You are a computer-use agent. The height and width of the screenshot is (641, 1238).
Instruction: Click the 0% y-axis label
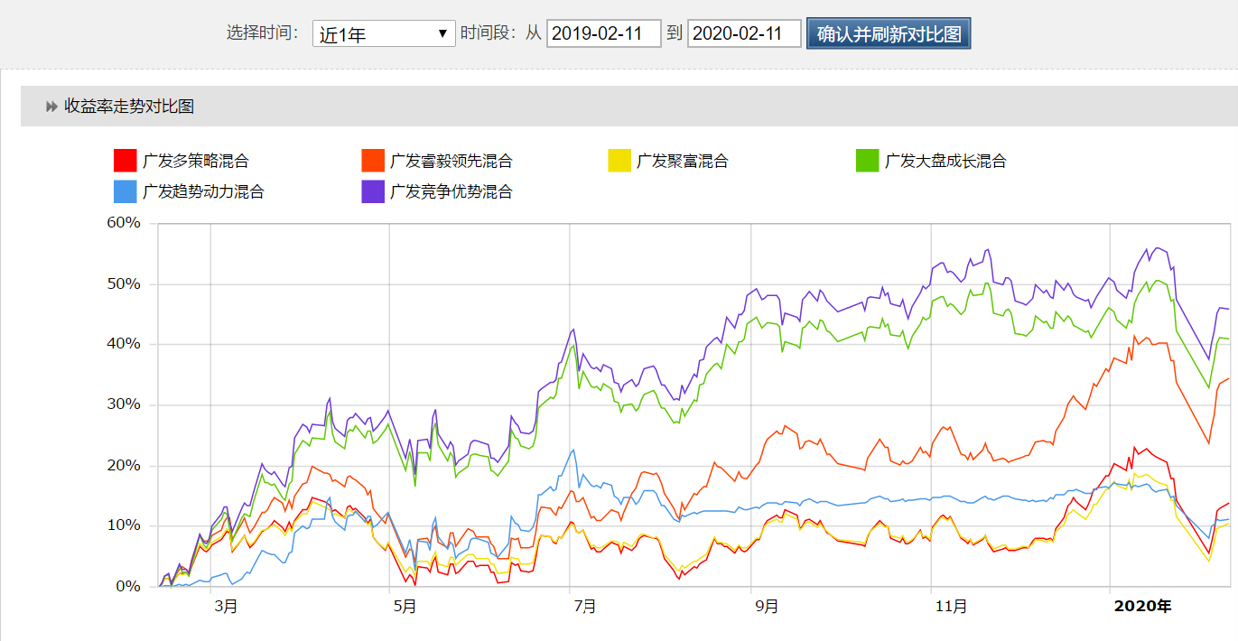click(129, 587)
